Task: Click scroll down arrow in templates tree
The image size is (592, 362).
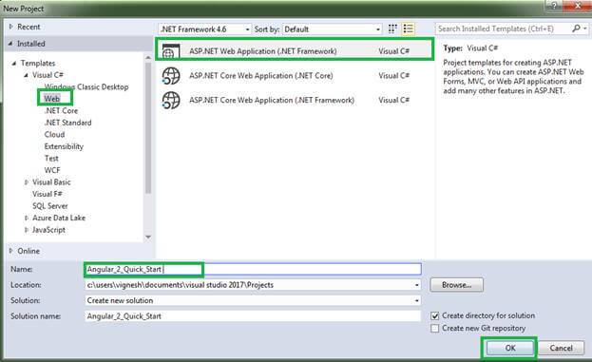Action: click(x=148, y=237)
